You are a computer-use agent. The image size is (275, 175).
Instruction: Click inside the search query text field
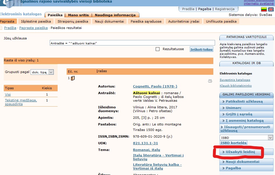point(131,43)
